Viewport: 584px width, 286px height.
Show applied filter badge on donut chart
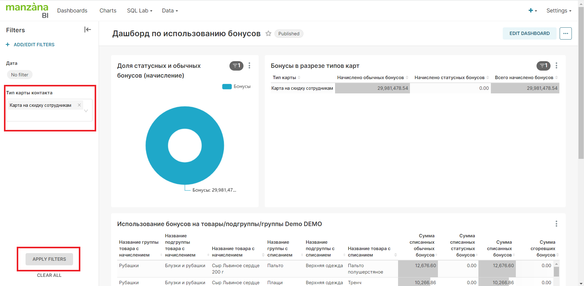236,66
